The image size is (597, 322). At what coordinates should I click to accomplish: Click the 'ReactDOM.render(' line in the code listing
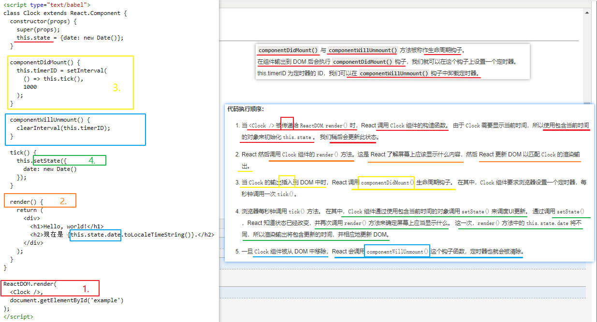[30, 284]
